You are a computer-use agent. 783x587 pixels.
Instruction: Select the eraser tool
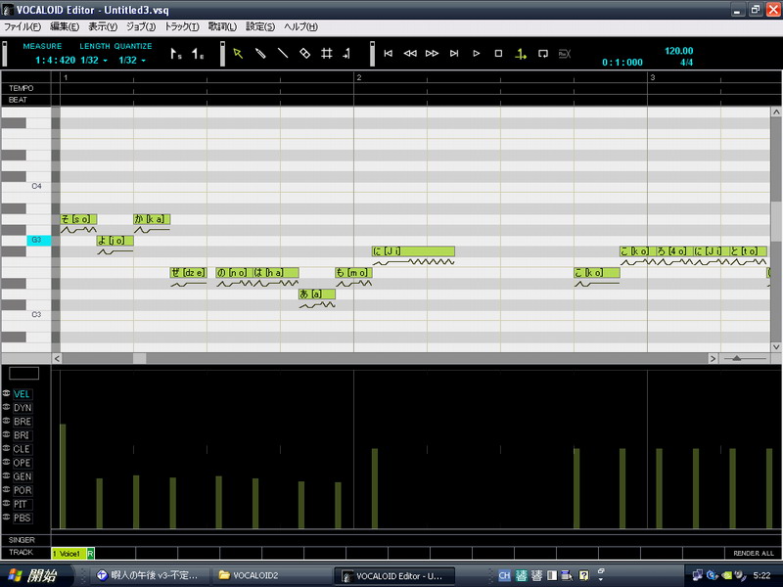[x=304, y=54]
